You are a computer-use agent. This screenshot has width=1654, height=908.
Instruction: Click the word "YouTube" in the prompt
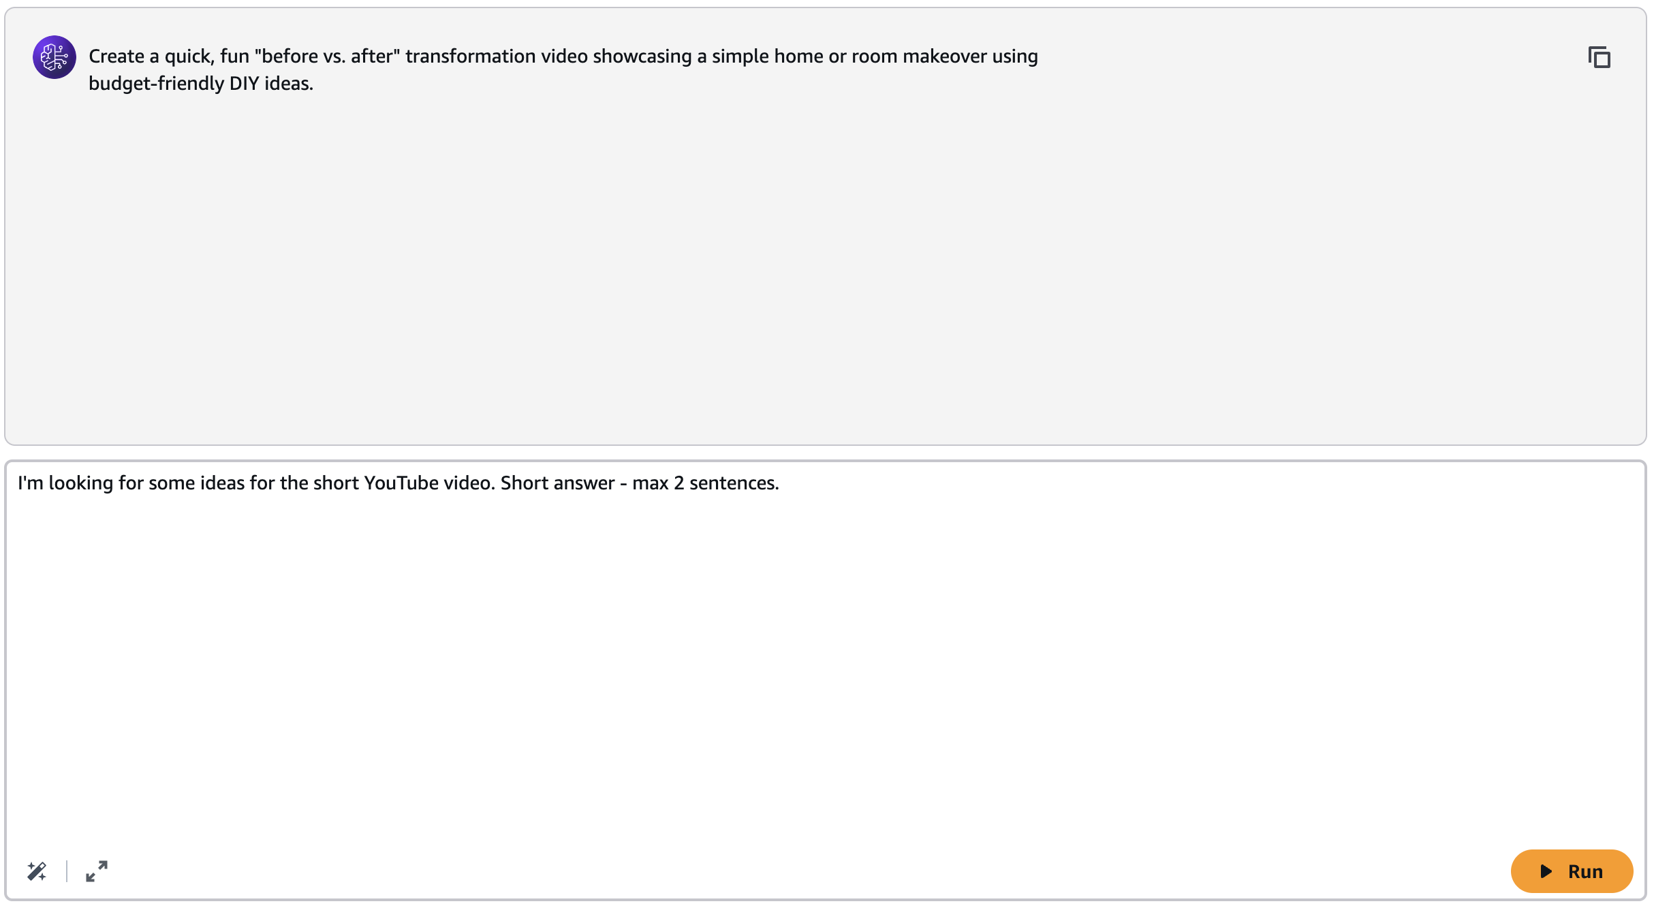401,483
